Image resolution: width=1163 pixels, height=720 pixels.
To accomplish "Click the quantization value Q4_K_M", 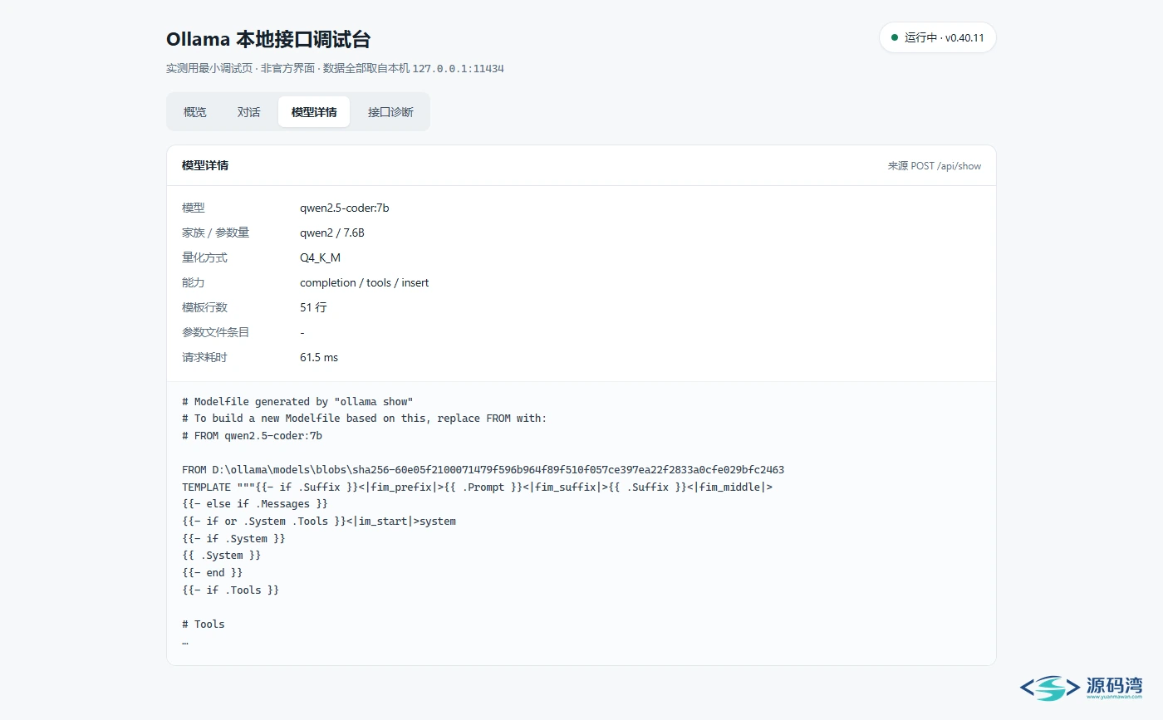I will [321, 257].
